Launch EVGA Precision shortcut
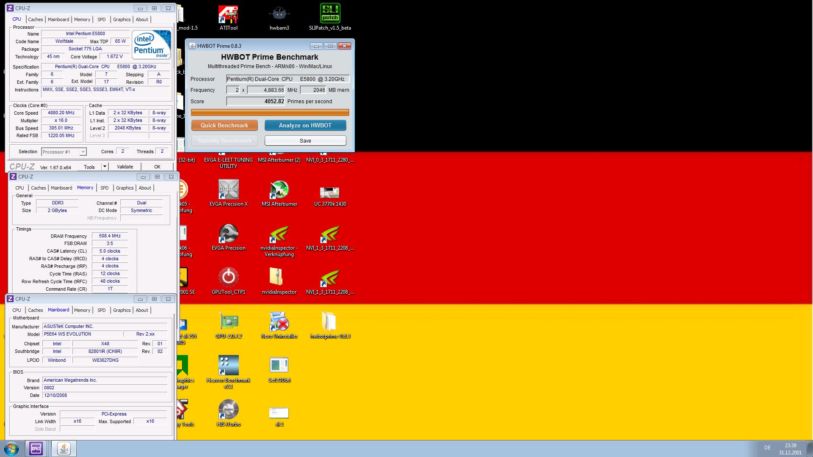The width and height of the screenshot is (813, 457). (x=228, y=237)
